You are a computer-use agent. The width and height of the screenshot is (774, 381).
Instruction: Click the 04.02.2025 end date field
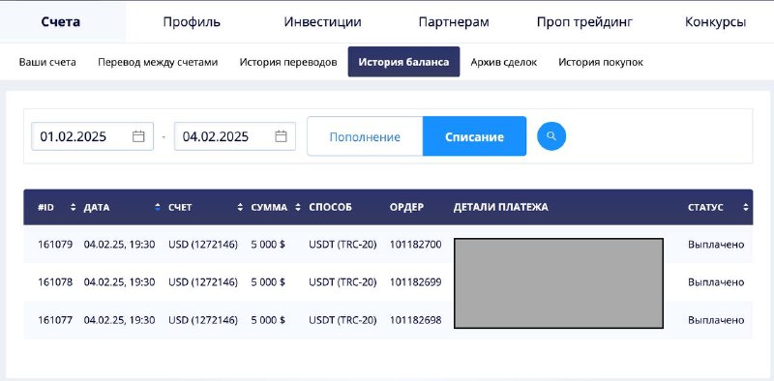tap(235, 136)
